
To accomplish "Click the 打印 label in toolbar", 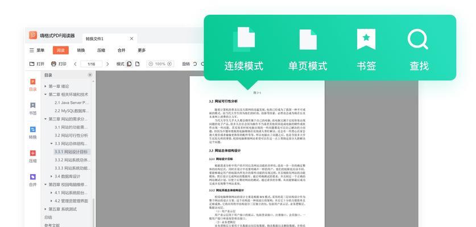I will [x=62, y=64].
